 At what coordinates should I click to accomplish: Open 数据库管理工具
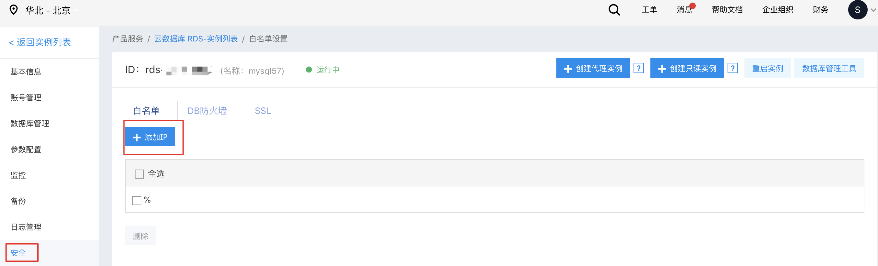coord(829,68)
